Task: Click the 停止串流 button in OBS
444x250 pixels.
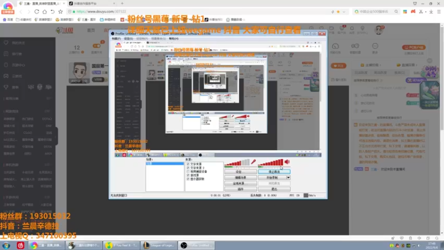Action: coord(274,172)
